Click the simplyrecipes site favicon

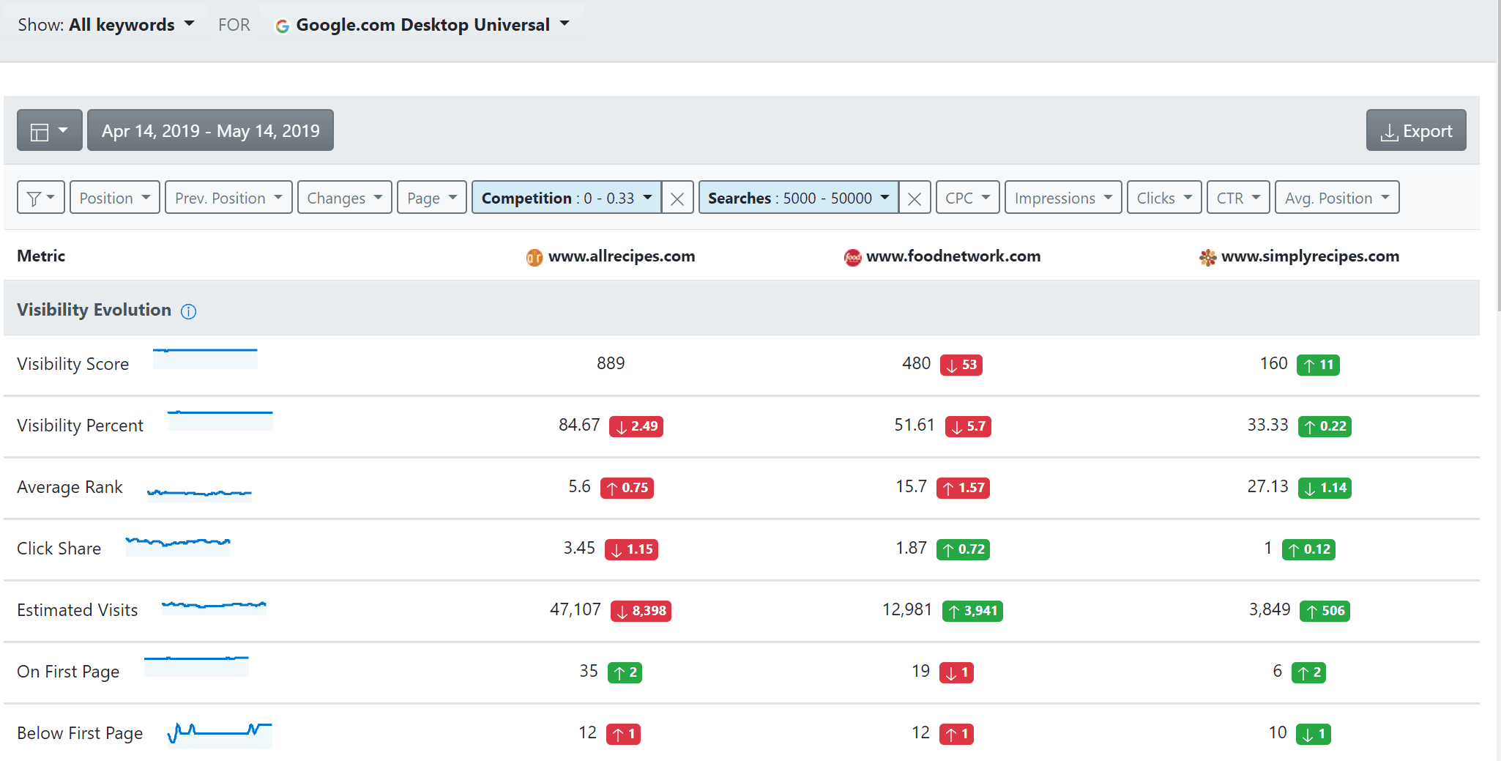1208,257
